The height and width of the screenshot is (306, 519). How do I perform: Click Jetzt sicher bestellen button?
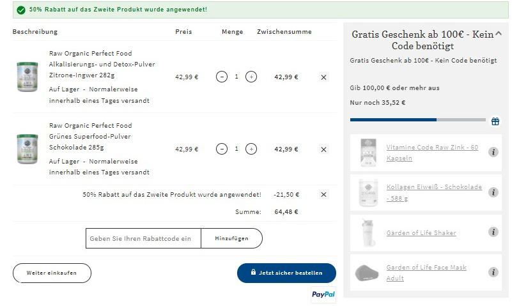[286, 273]
